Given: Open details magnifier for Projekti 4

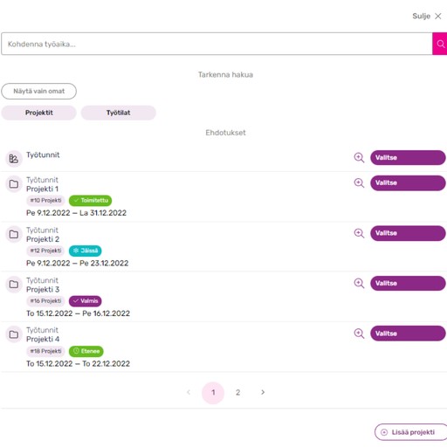Looking at the screenshot, I should 359,334.
